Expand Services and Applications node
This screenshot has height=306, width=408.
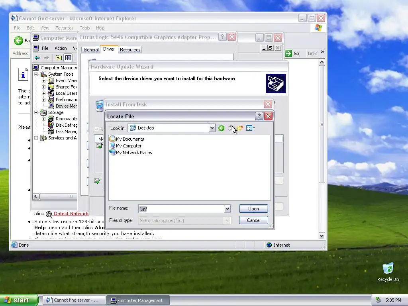tap(36, 138)
